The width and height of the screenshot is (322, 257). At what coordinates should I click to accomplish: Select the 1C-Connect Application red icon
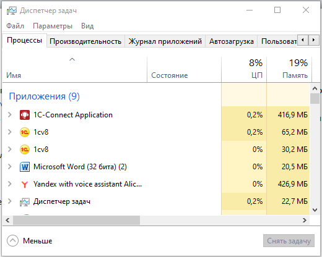[x=25, y=115]
